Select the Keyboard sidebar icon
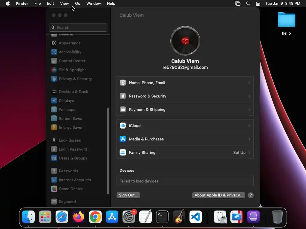 point(54,202)
